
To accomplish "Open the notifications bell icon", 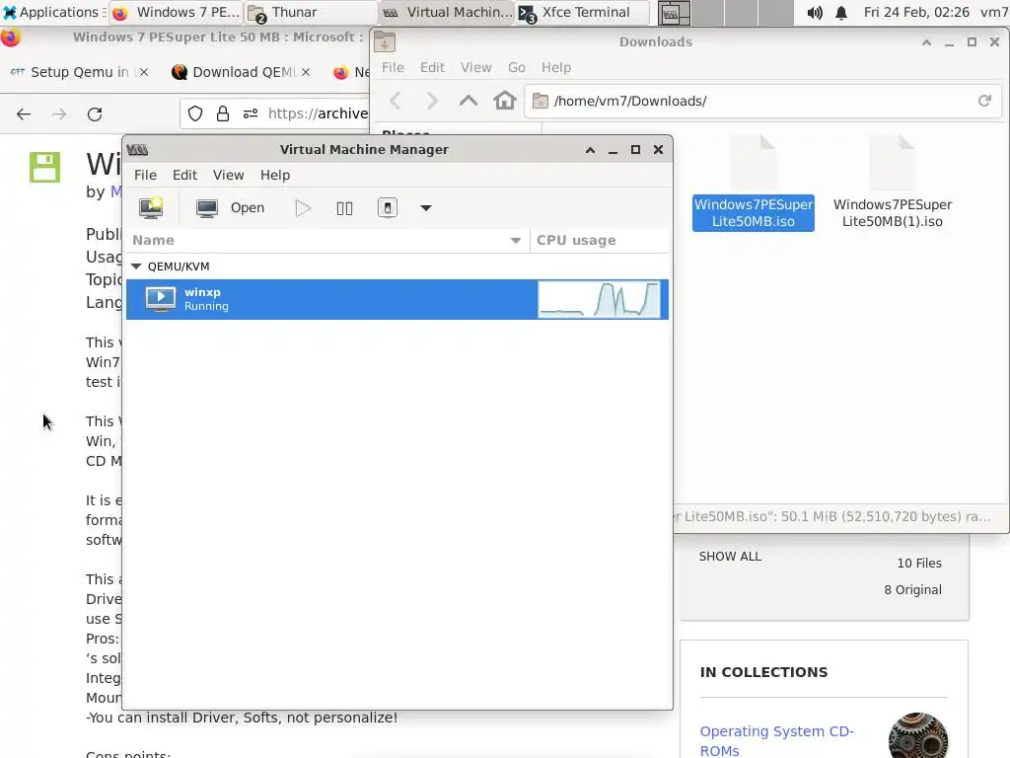I will [841, 12].
